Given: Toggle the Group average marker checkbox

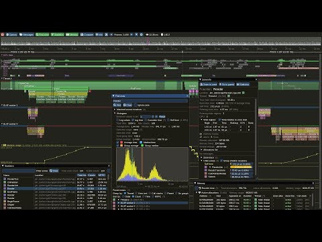Looking at the screenshot, I should tap(117, 146).
